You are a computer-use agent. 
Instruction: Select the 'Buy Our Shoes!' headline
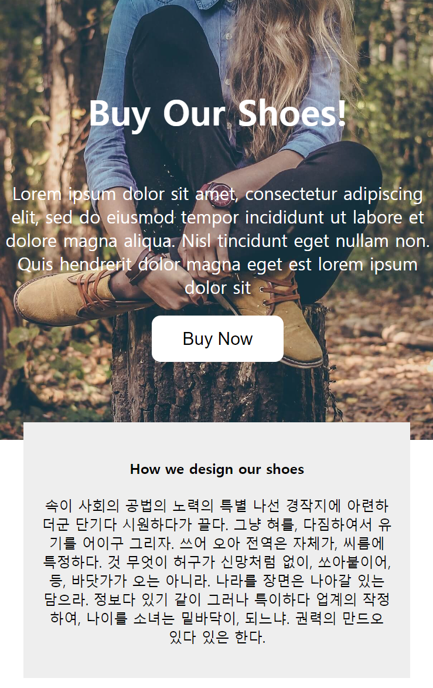pos(218,114)
